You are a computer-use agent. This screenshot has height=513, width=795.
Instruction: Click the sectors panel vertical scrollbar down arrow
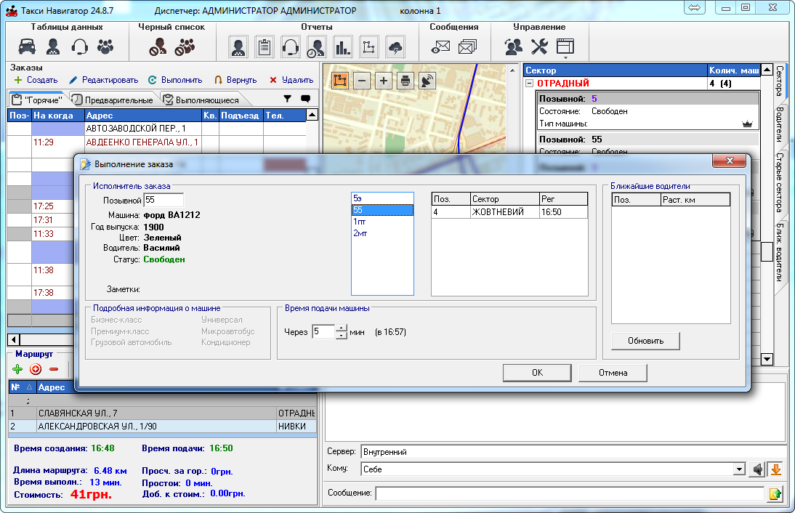pos(767,359)
